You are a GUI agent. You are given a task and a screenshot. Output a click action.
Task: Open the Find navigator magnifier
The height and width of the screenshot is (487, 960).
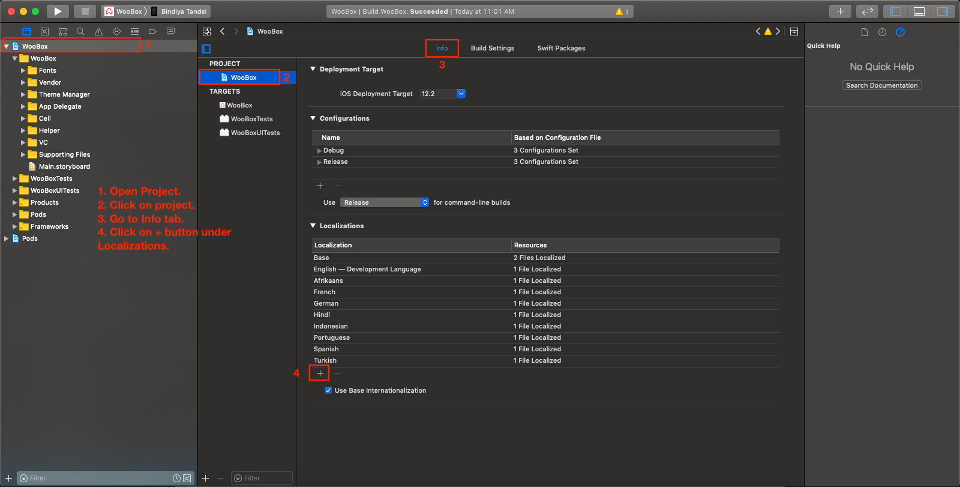click(x=80, y=31)
